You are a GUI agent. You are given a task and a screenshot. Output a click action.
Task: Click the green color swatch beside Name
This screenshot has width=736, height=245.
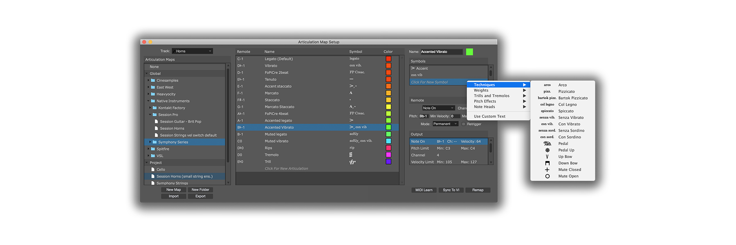[469, 52]
